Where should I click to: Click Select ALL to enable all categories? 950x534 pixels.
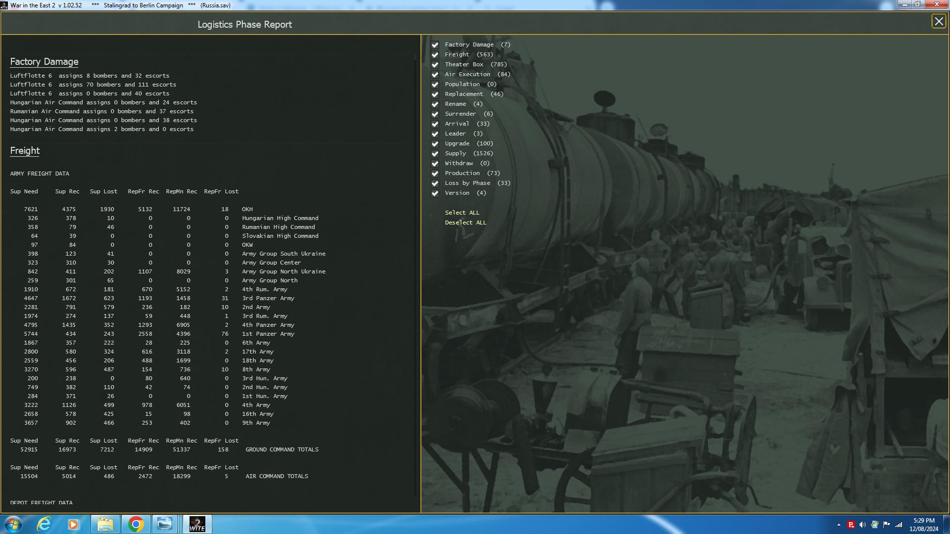tap(462, 212)
